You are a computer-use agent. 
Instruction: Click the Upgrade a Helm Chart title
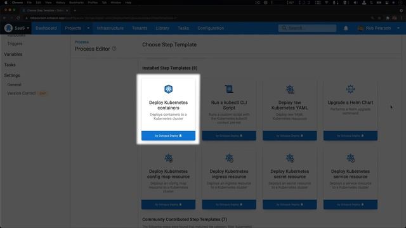click(x=350, y=103)
